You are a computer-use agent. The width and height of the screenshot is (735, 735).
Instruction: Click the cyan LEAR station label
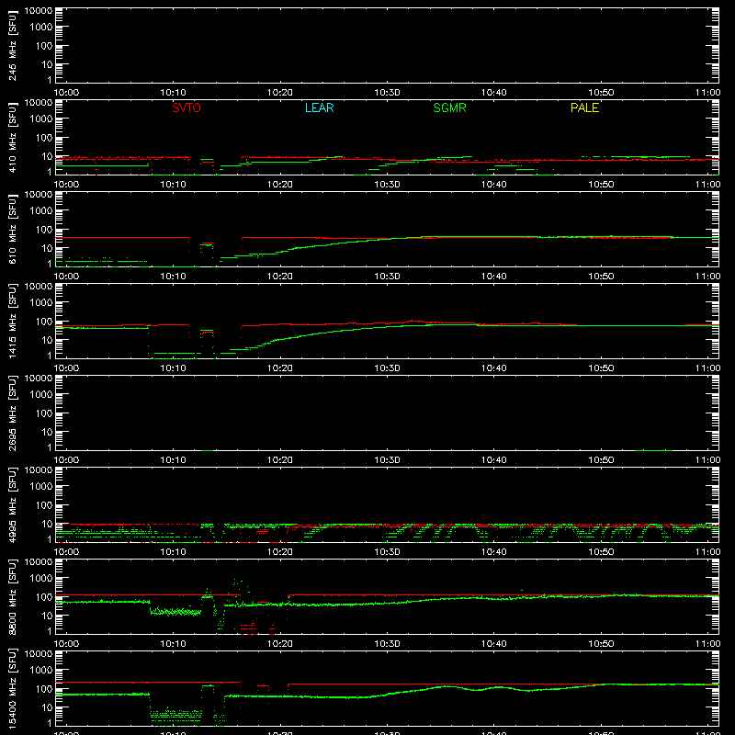[319, 107]
